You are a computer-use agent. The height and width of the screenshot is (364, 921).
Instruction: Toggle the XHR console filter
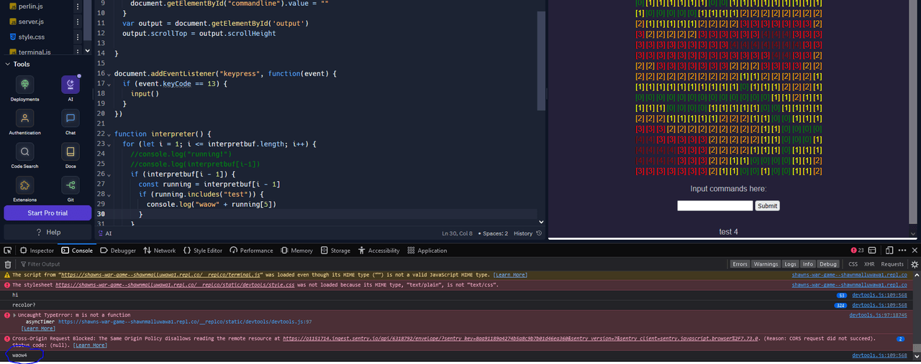pos(869,264)
